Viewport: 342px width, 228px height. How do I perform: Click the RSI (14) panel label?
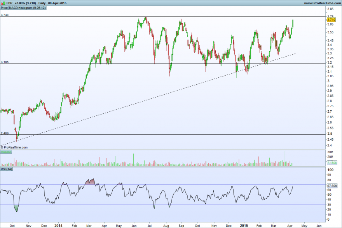point(6,169)
